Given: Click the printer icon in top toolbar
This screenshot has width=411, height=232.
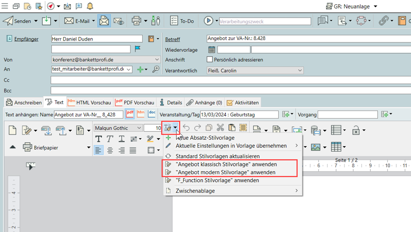Looking at the screenshot, I should (136, 21).
